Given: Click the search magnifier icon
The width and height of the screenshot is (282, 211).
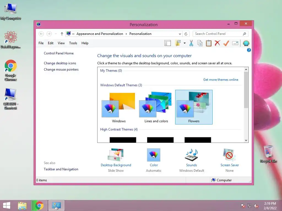Looking at the screenshot, I should (244, 34).
